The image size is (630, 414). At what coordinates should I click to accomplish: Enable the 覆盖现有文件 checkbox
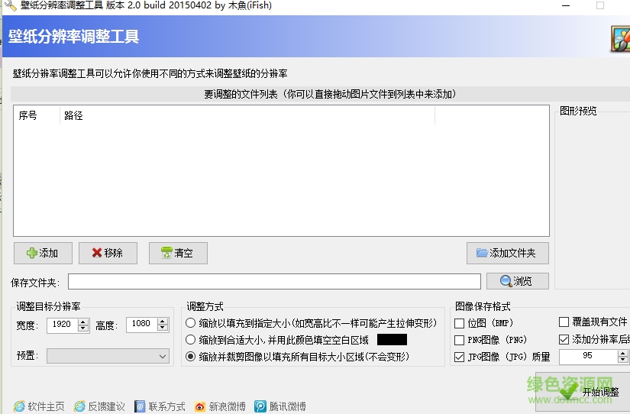pyautogui.click(x=564, y=322)
